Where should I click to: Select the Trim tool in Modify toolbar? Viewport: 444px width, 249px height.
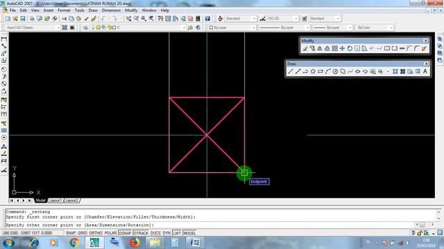click(372, 48)
